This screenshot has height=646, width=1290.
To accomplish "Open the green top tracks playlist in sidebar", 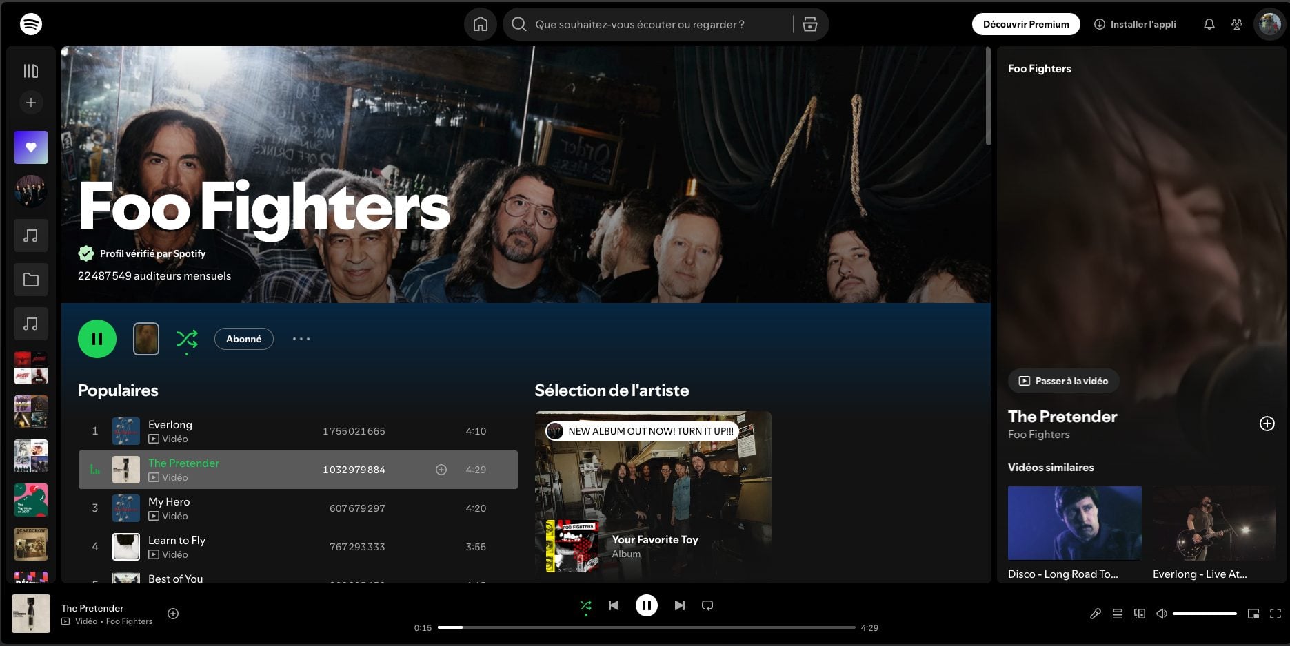I will point(31,500).
